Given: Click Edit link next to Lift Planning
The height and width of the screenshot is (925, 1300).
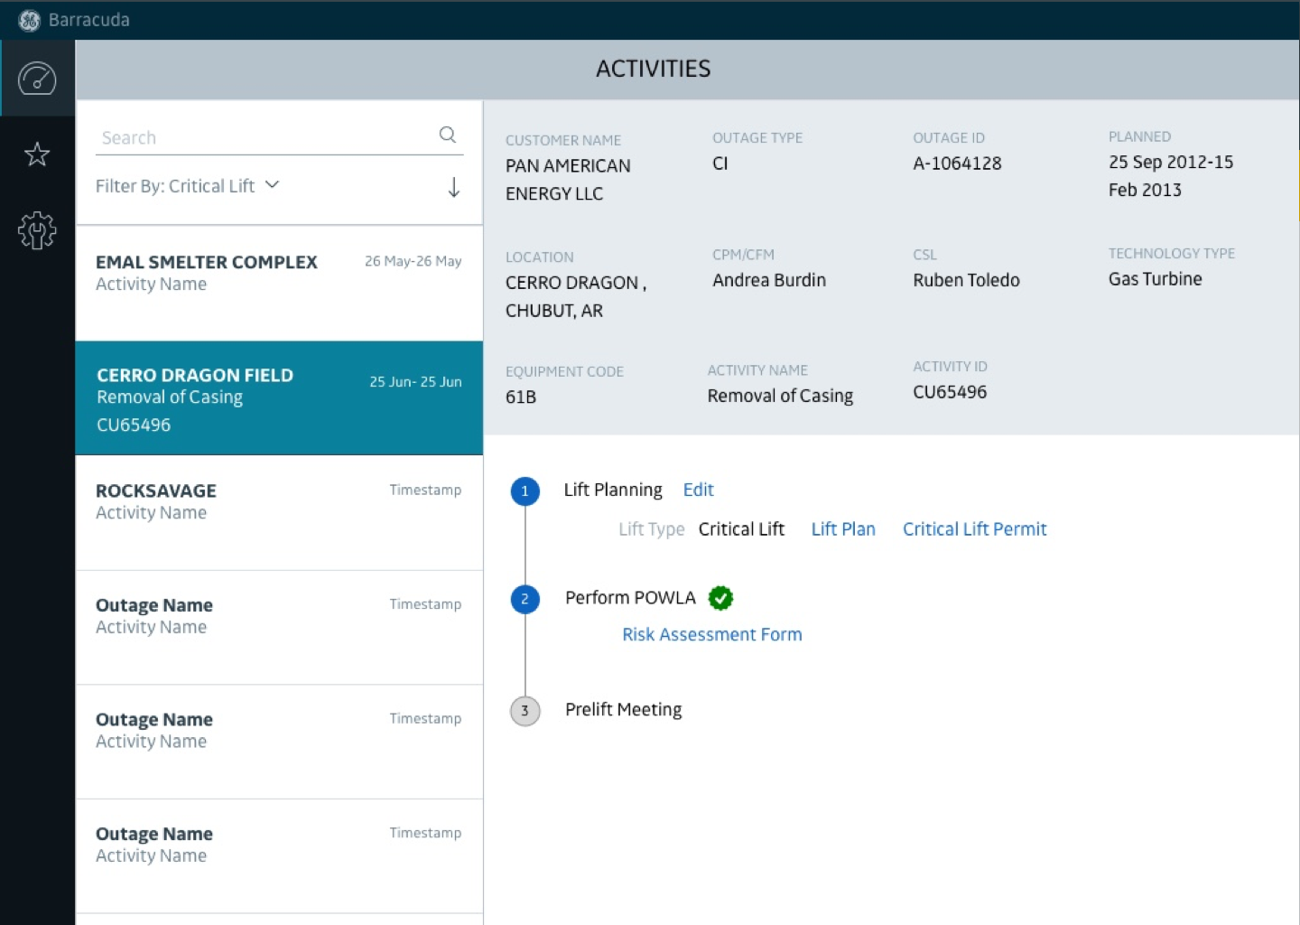Looking at the screenshot, I should (698, 490).
